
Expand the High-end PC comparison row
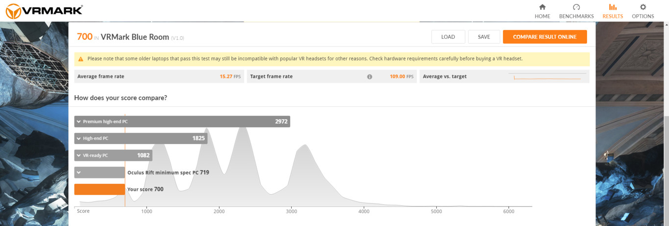(79, 139)
